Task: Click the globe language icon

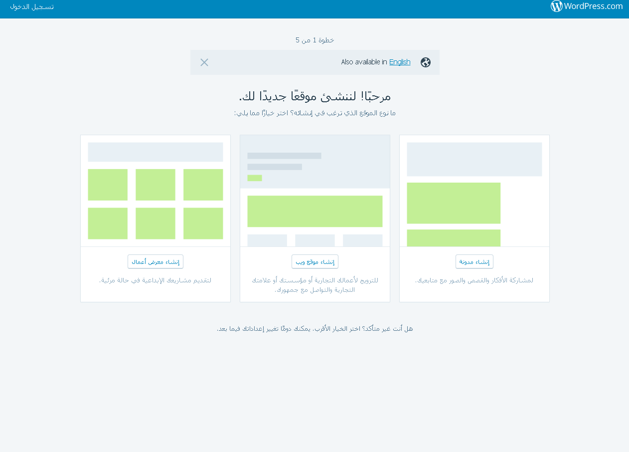Action: coord(425,62)
